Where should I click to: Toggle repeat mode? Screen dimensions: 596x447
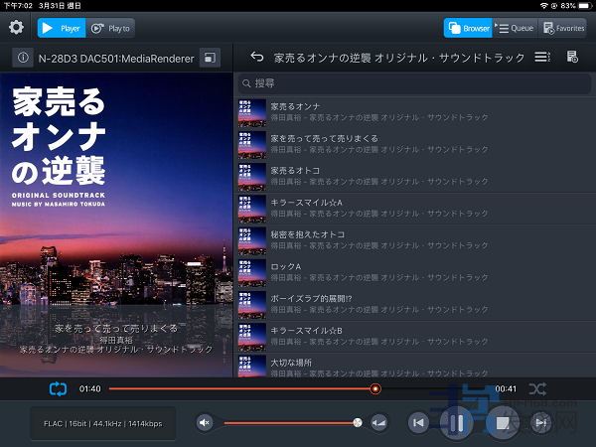(57, 388)
